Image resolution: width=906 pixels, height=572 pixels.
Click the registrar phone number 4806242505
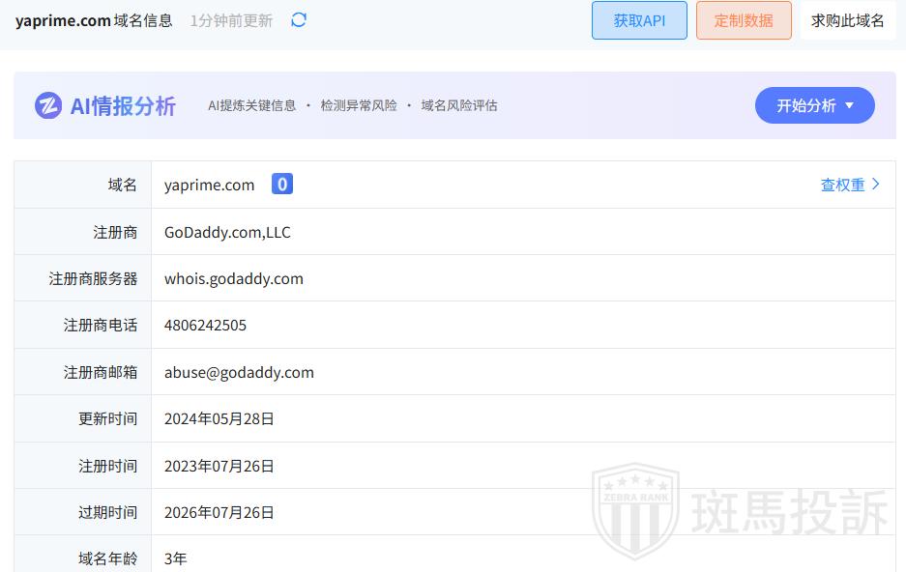tap(205, 326)
